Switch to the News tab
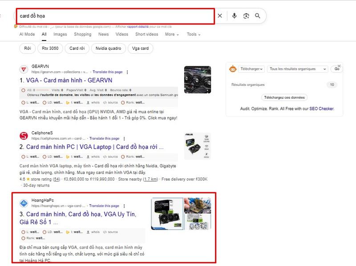 104,34
